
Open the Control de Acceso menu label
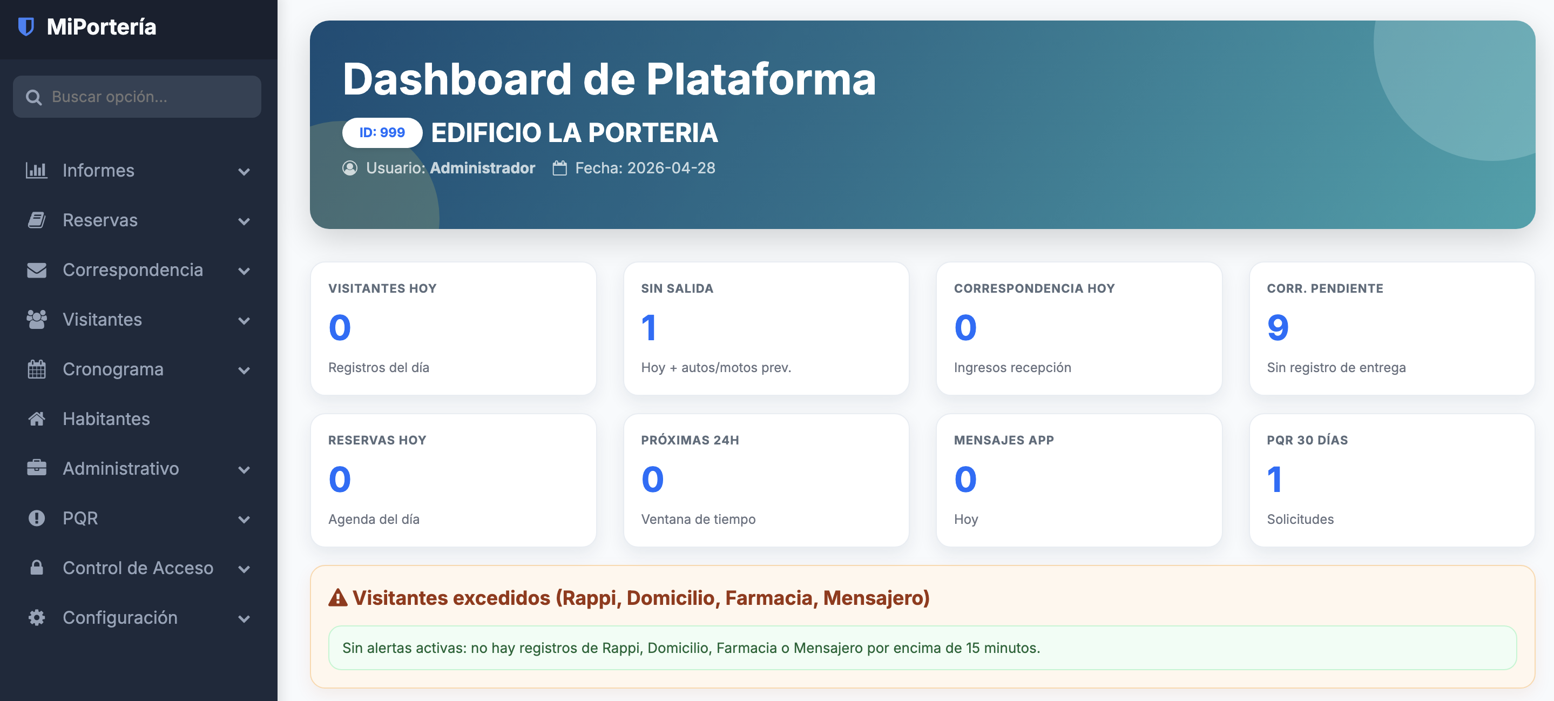[x=138, y=568]
